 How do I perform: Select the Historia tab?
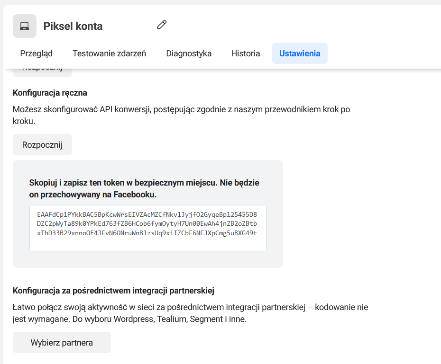pos(246,53)
